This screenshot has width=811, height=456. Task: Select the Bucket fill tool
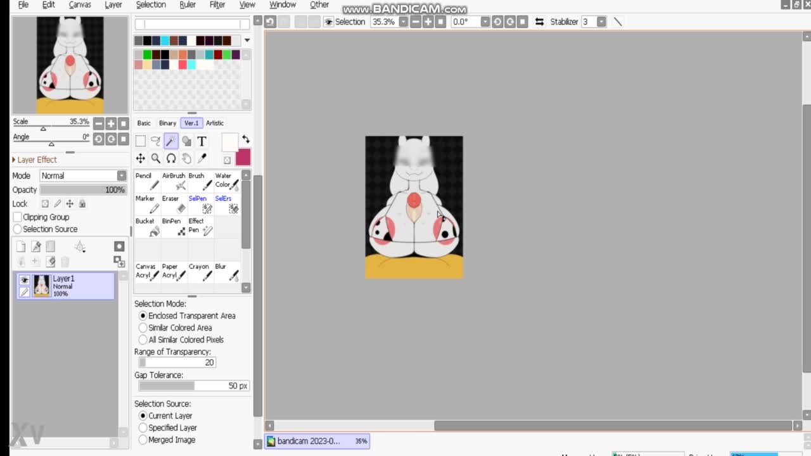[148, 227]
